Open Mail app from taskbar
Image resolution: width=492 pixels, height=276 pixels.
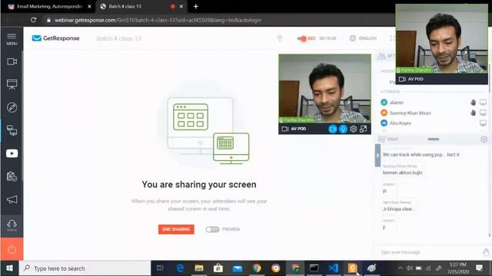pyautogui.click(x=238, y=268)
